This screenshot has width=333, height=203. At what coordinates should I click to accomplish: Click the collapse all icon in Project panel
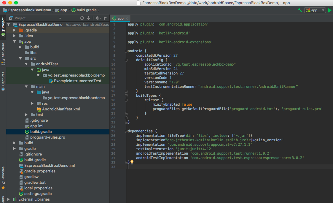[88, 18]
